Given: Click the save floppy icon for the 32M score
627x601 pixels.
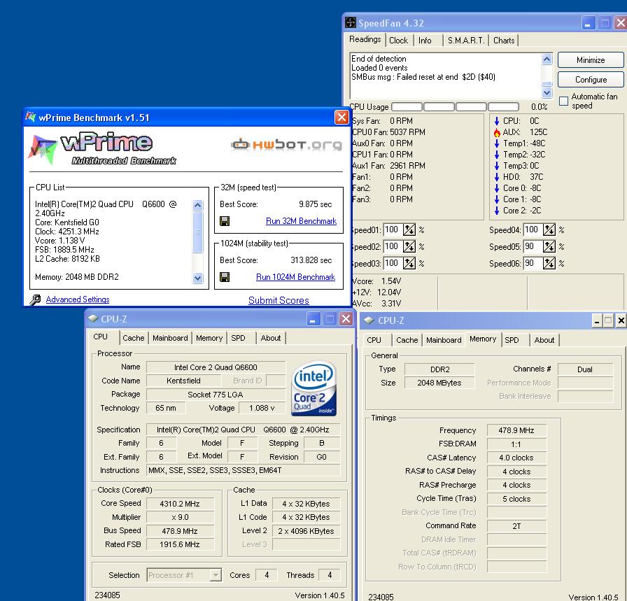Looking at the screenshot, I should [x=225, y=221].
